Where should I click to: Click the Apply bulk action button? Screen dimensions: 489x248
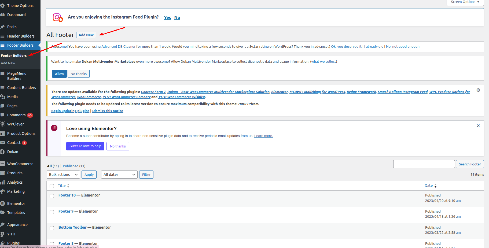89,175
